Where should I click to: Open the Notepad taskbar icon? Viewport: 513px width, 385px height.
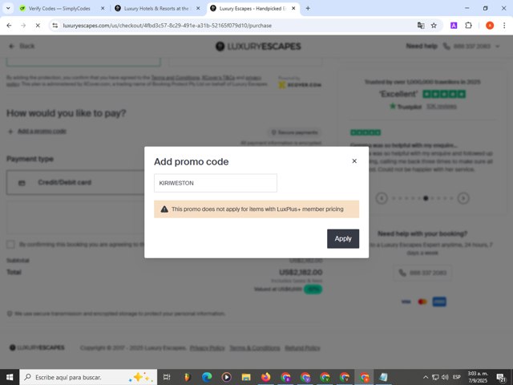coord(383,377)
